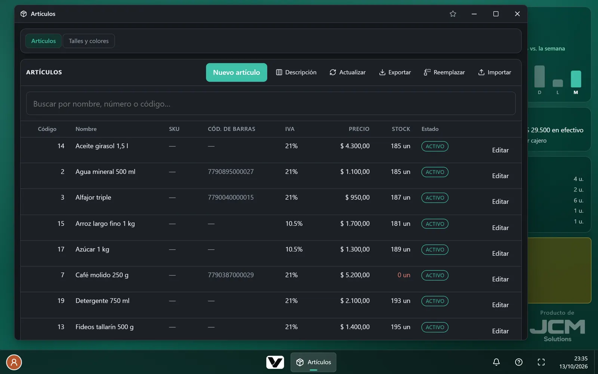
Task: Edit the Detergente 750 ml row
Action: [500, 306]
